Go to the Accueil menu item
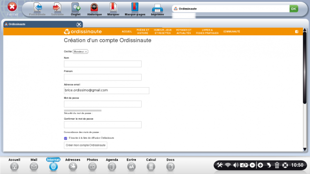The width and height of the screenshot is (310, 174). coord(127,31)
